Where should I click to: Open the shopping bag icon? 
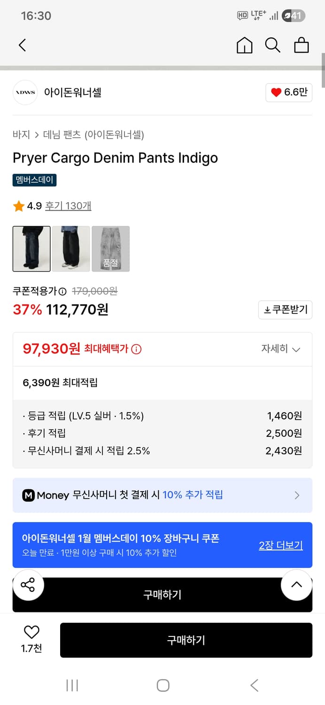click(301, 45)
